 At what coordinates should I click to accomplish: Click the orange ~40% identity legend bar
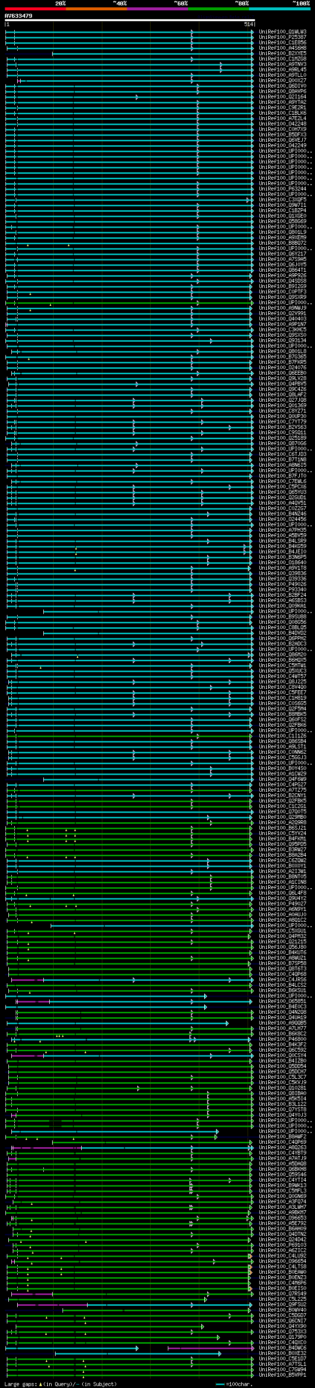pos(96,9)
